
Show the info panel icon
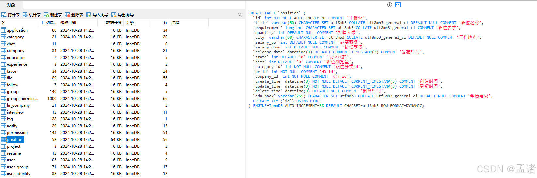pyautogui.click(x=390, y=5)
